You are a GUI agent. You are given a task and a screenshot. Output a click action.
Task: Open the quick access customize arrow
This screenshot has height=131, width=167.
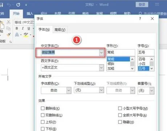coord(26,5)
